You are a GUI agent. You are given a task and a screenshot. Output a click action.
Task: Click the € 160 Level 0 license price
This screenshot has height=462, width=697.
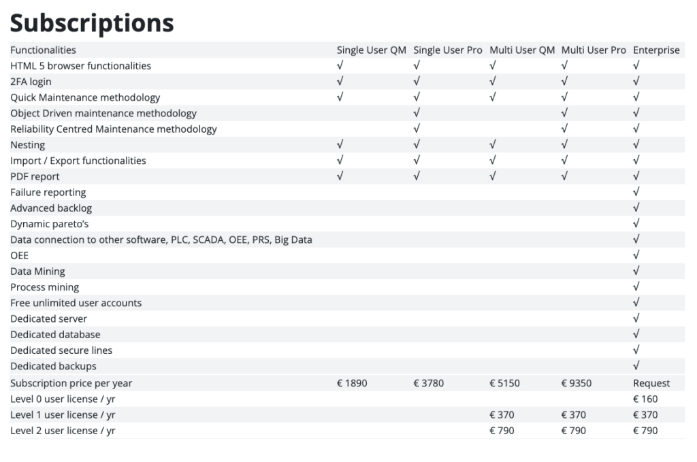[x=645, y=399]
